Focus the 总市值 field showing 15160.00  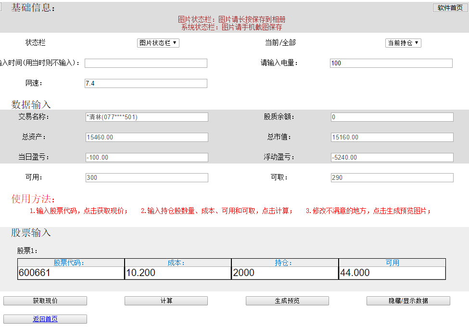pyautogui.click(x=392, y=137)
